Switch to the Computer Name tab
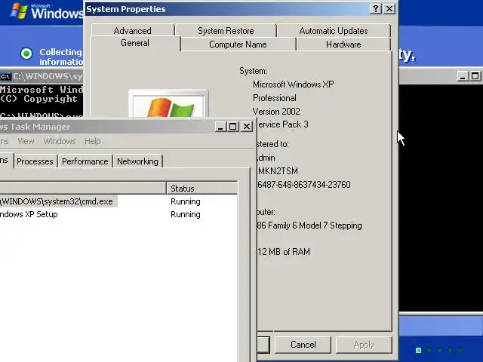This screenshot has height=362, width=483. coord(238,44)
